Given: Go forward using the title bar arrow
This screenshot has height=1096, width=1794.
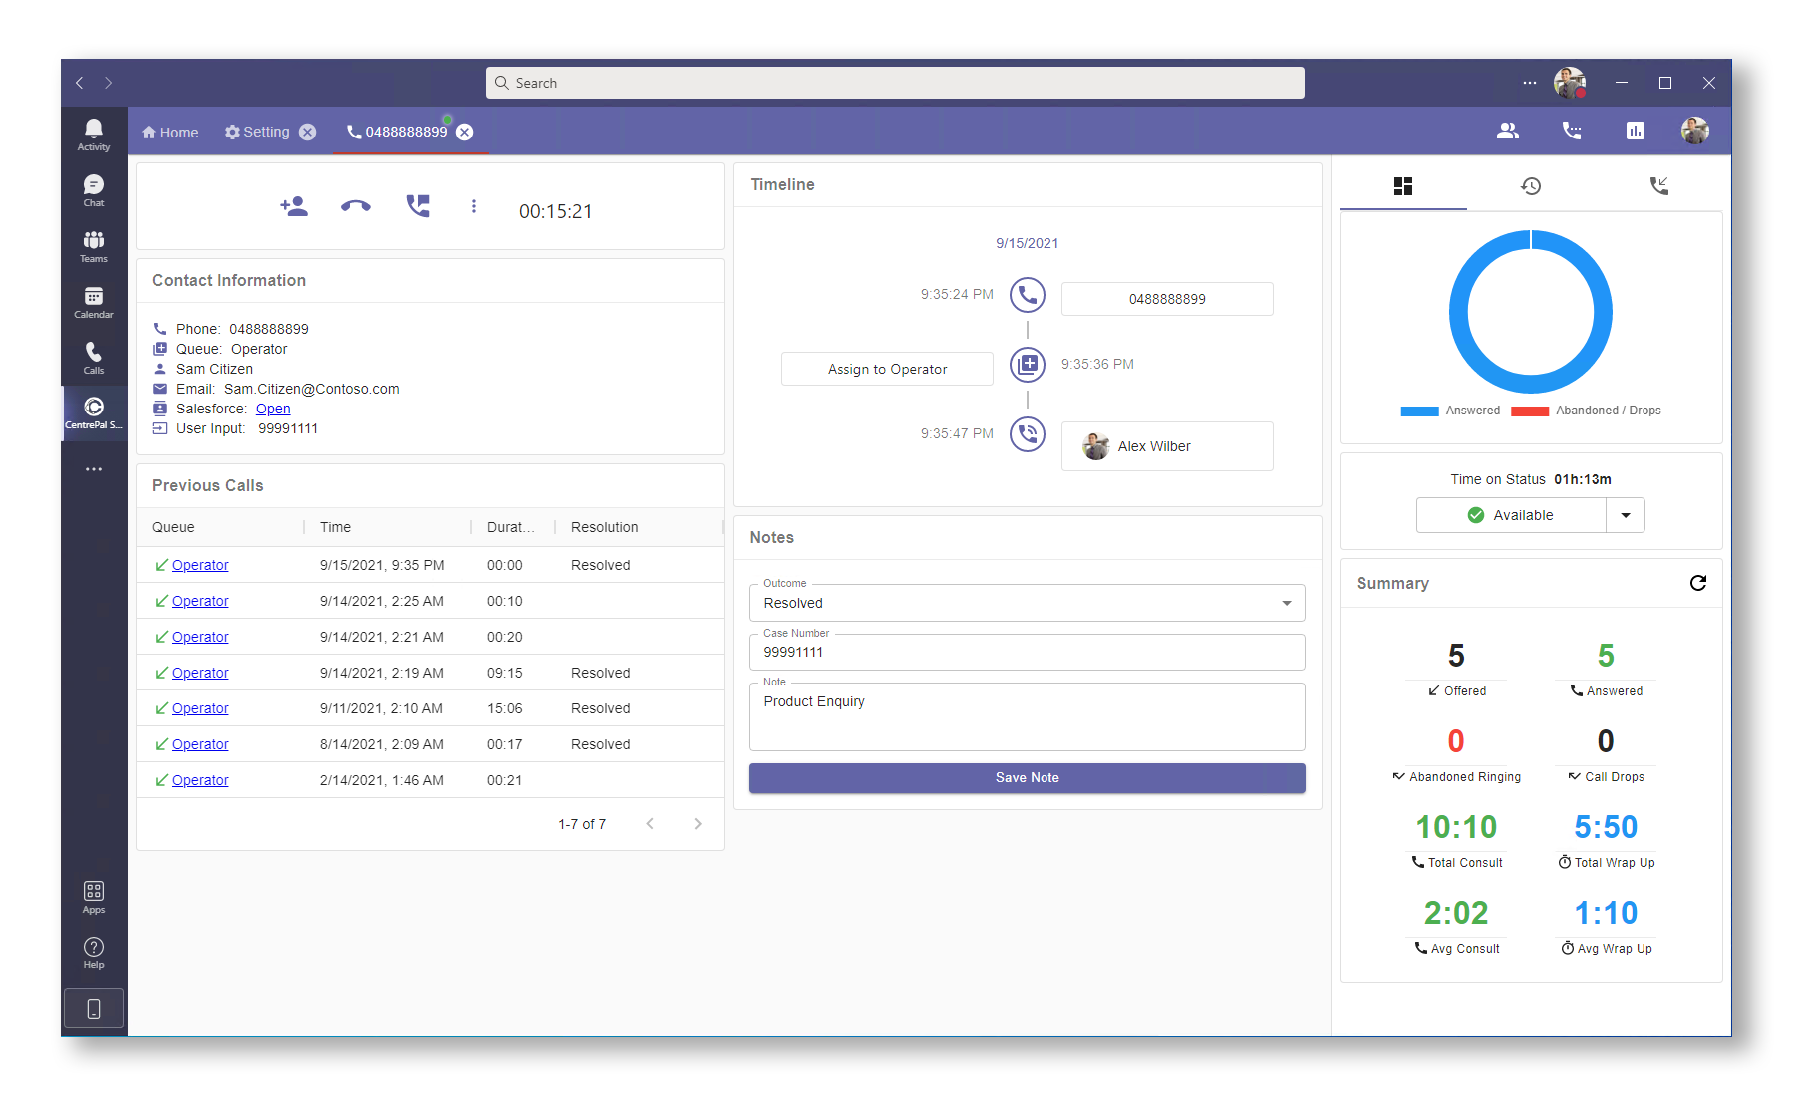Looking at the screenshot, I should click(x=108, y=83).
